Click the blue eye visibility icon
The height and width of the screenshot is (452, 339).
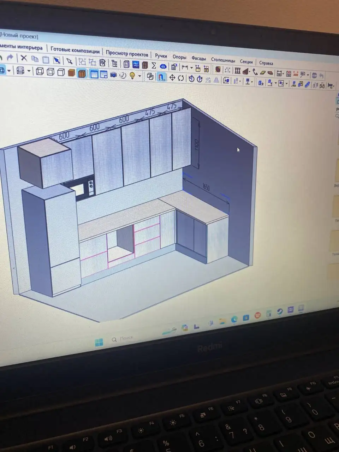163,66
